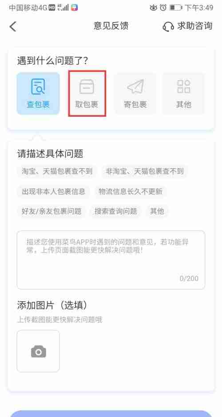The height and width of the screenshot is (417, 222).
Task: Select the 取包裹 box icon
Action: (87, 87)
